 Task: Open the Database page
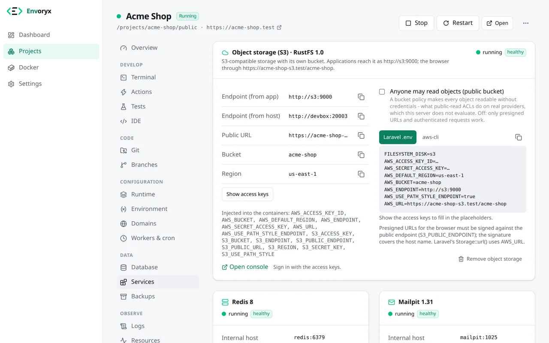pyautogui.click(x=158, y=267)
